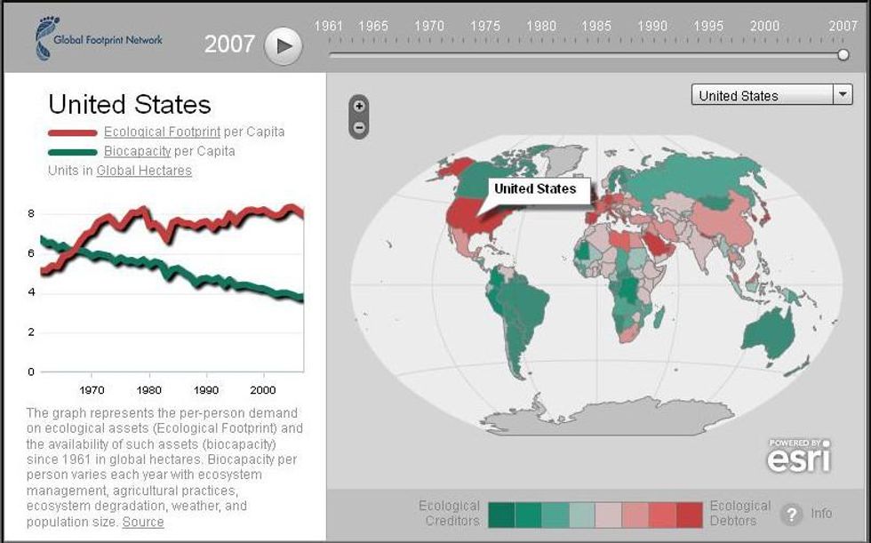Click the esri logo on map
The width and height of the screenshot is (871, 543).
tap(799, 455)
